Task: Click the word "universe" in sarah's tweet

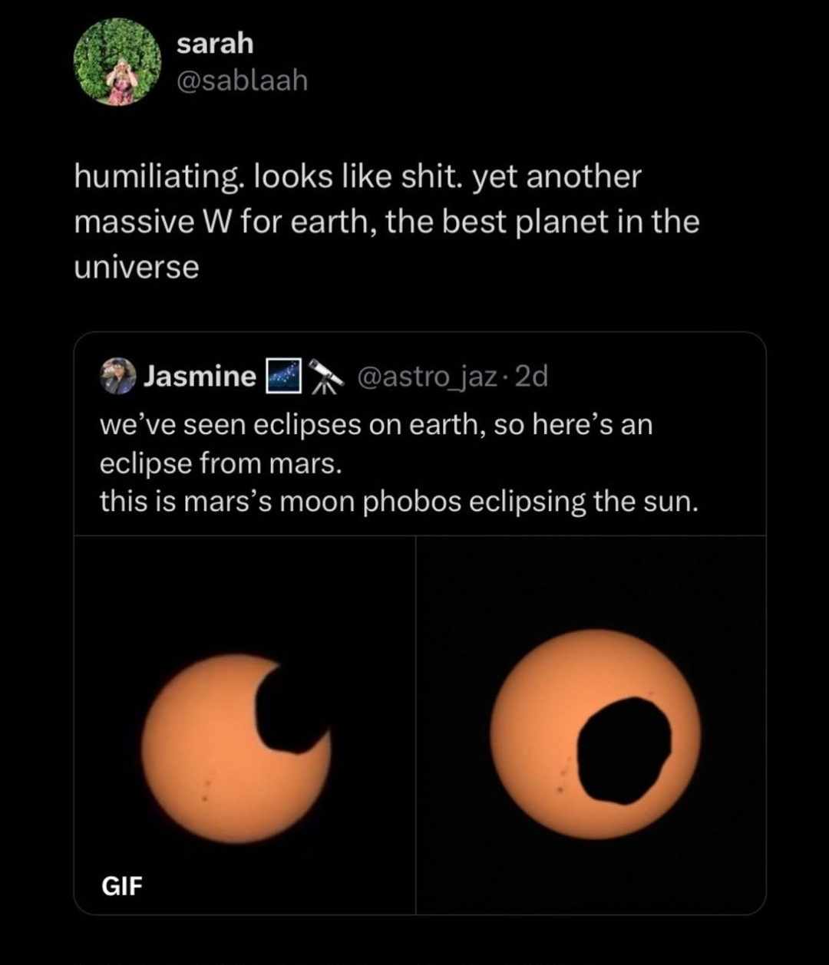Action: pos(137,268)
